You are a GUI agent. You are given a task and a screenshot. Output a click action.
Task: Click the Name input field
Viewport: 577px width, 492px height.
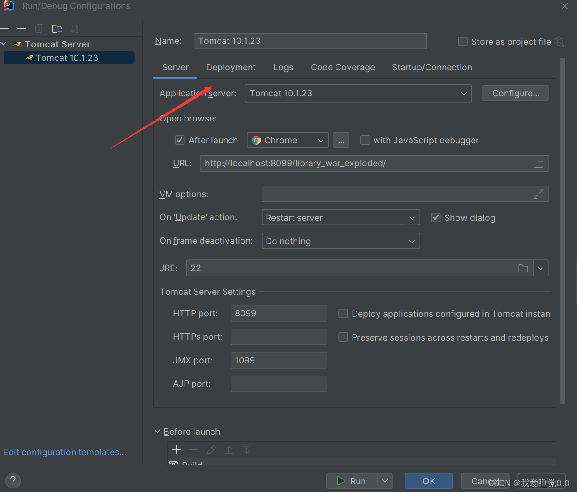click(x=310, y=41)
